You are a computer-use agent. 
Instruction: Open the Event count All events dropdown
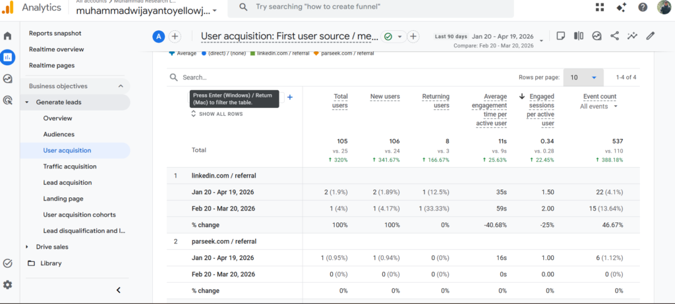pos(599,106)
